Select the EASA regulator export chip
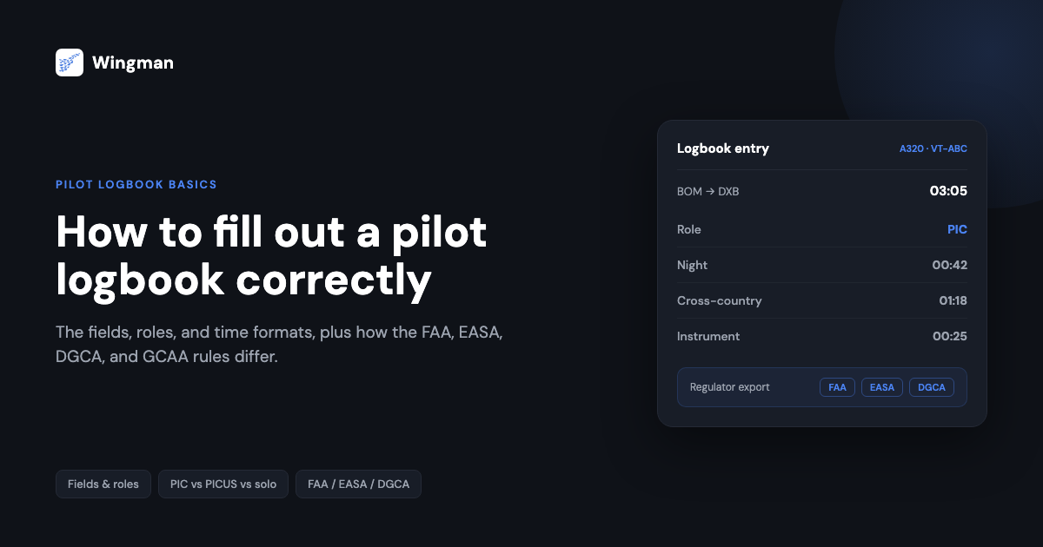This screenshot has height=547, width=1043. pyautogui.click(x=882, y=387)
